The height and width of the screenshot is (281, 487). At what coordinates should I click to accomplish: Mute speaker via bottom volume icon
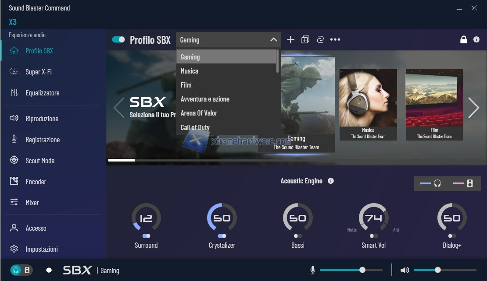pyautogui.click(x=405, y=270)
